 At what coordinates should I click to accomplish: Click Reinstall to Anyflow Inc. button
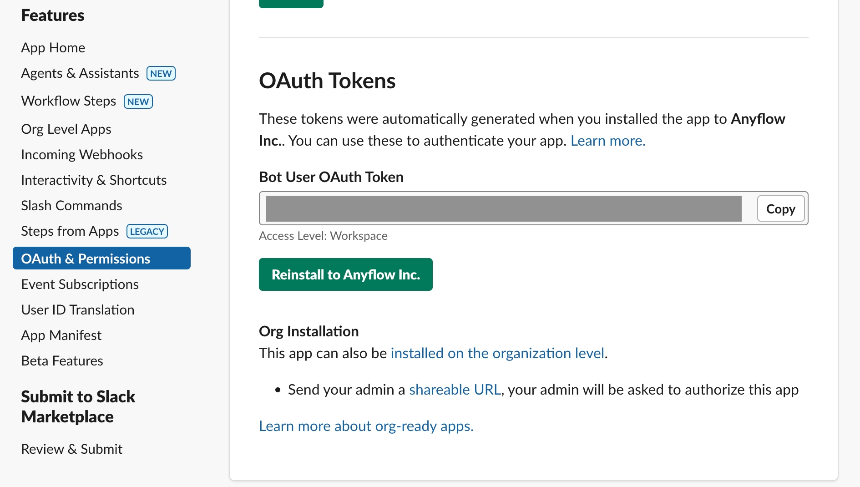tap(345, 274)
